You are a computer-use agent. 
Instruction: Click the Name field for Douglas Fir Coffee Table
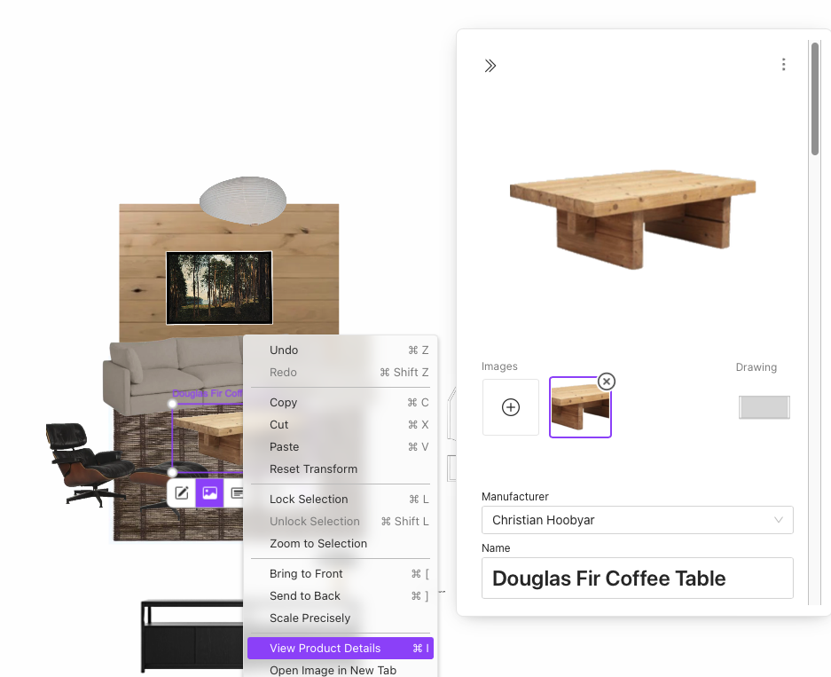637,579
